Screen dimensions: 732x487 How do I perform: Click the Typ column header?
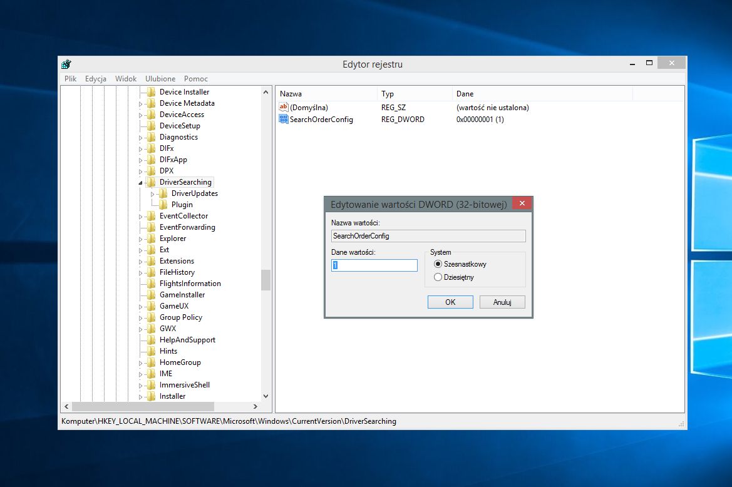click(x=388, y=94)
